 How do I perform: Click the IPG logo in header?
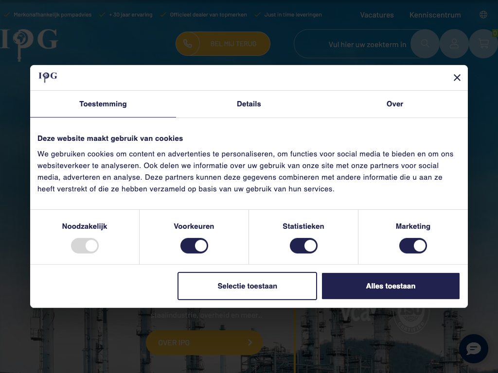[x=29, y=43]
